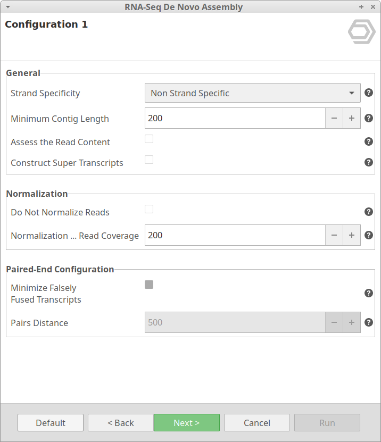Viewport: 381px width, 442px height.
Task: Go back with the Back button
Action: click(x=120, y=423)
